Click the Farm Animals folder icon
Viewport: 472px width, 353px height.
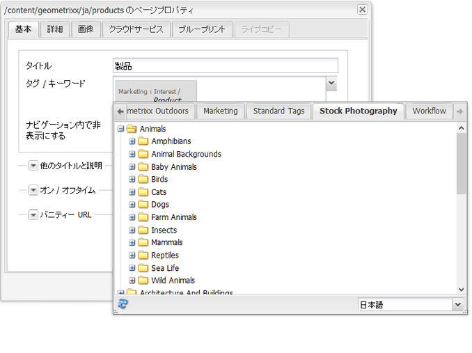tap(143, 217)
